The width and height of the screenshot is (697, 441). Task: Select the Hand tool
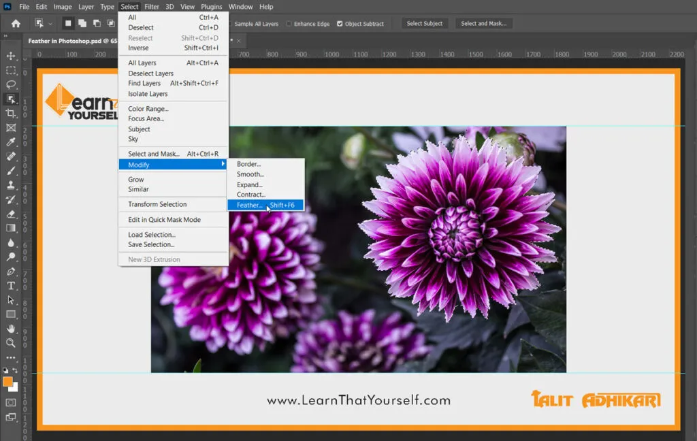tap(11, 329)
